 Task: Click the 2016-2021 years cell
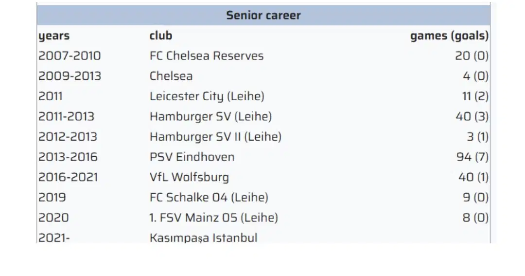pyautogui.click(x=68, y=177)
